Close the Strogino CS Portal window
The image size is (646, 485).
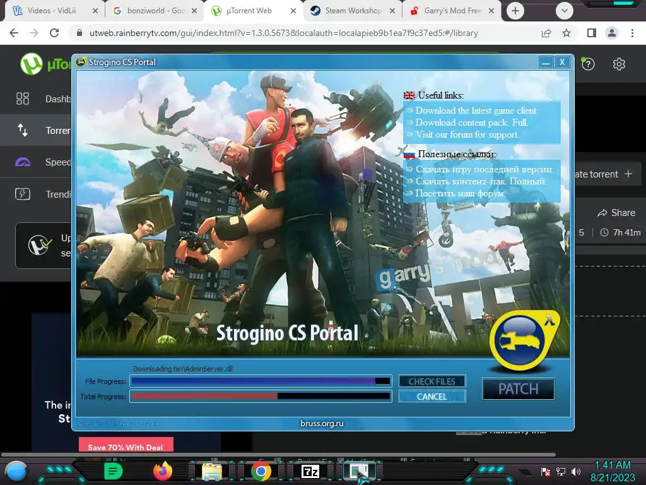562,63
